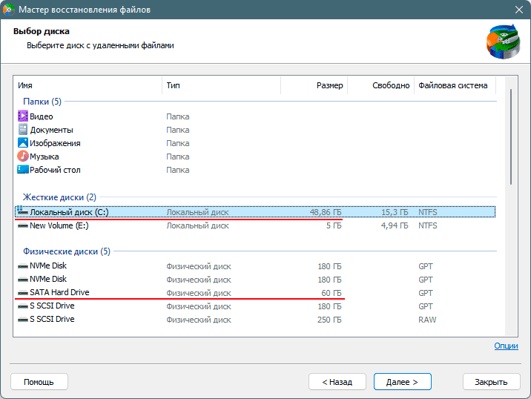The width and height of the screenshot is (531, 399).
Task: Click the New Volume (E:) drive icon
Action: point(23,225)
